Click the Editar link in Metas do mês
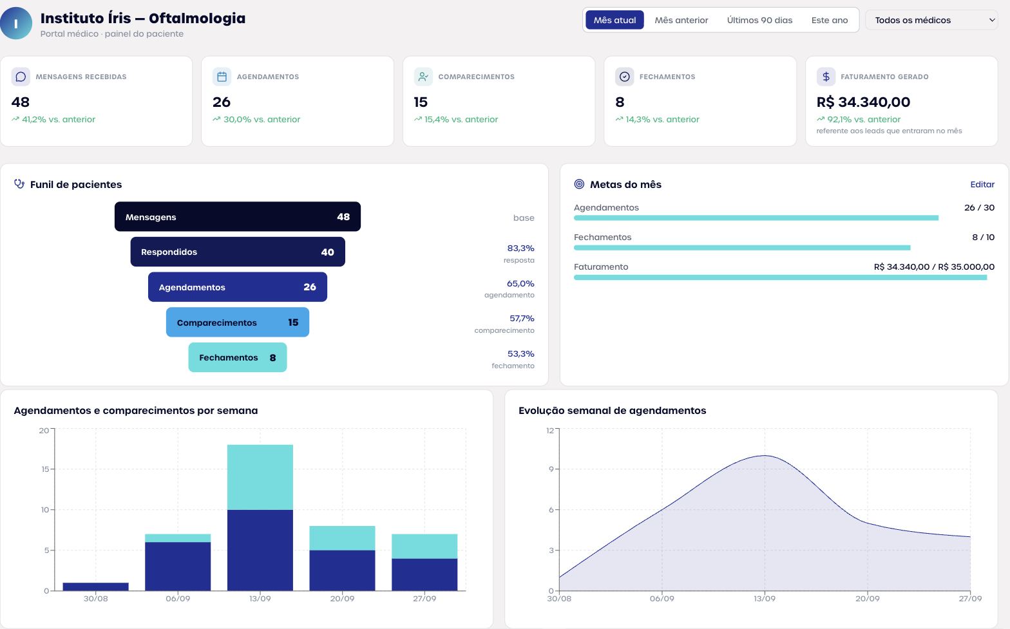The height and width of the screenshot is (629, 1010). (982, 184)
